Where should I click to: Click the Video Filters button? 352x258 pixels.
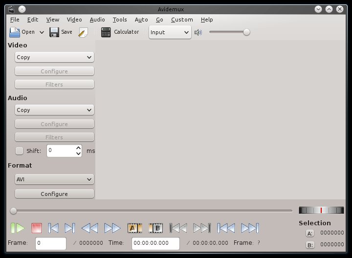coord(54,85)
